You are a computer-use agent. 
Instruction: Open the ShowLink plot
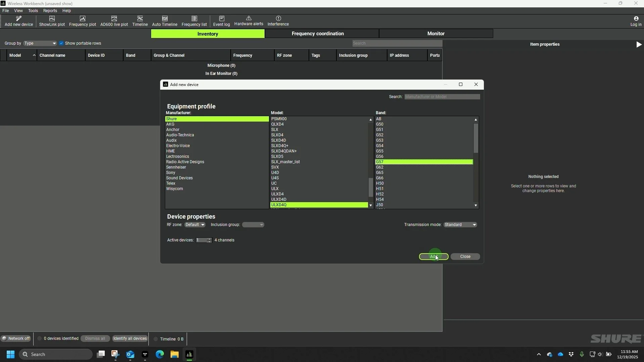(x=52, y=21)
